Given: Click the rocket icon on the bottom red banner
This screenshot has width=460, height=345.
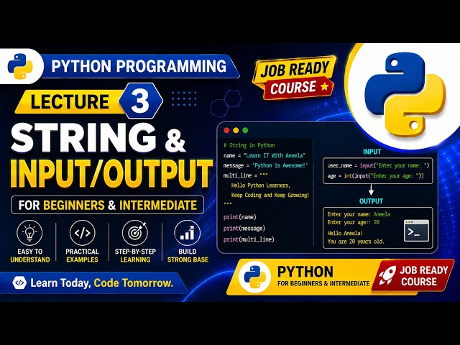Looking at the screenshot, I should point(387,275).
